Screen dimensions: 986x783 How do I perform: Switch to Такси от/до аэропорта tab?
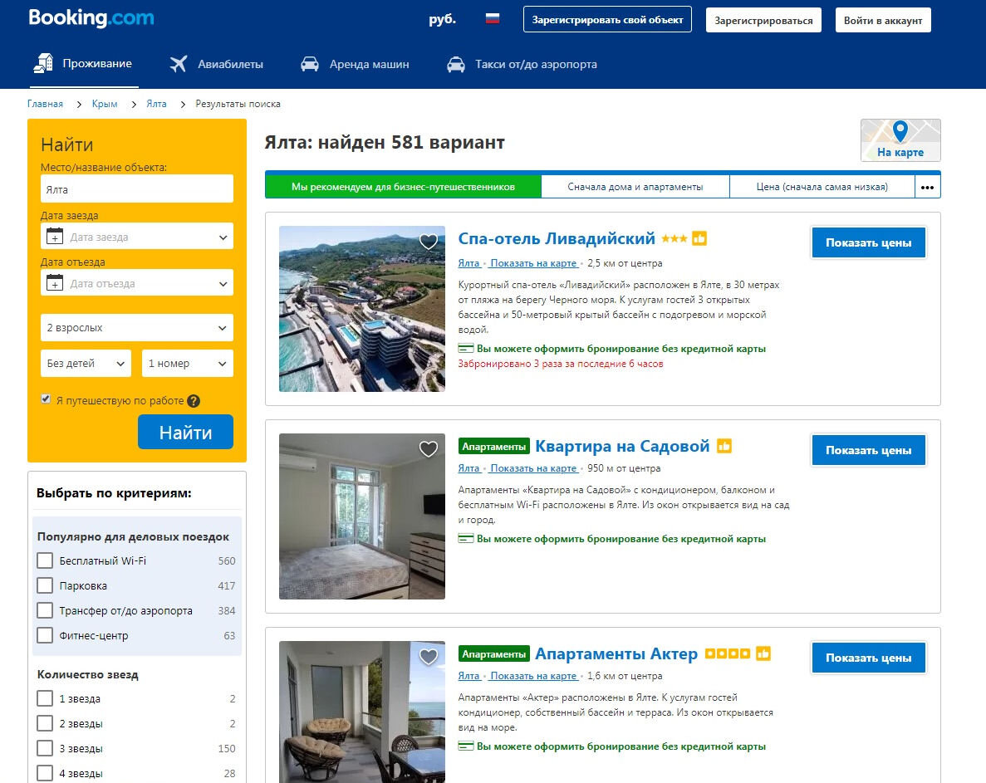tap(522, 64)
